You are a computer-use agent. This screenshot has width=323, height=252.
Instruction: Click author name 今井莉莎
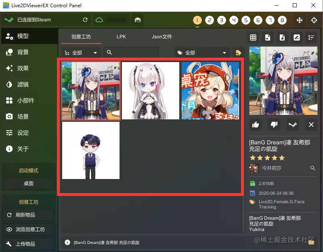pyautogui.click(x=271, y=168)
